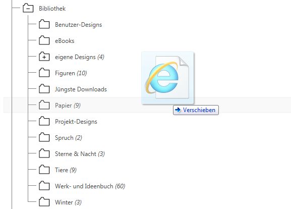Expand the eigene Designs folder plus icon
The width and height of the screenshot is (291, 209).
click(44, 57)
